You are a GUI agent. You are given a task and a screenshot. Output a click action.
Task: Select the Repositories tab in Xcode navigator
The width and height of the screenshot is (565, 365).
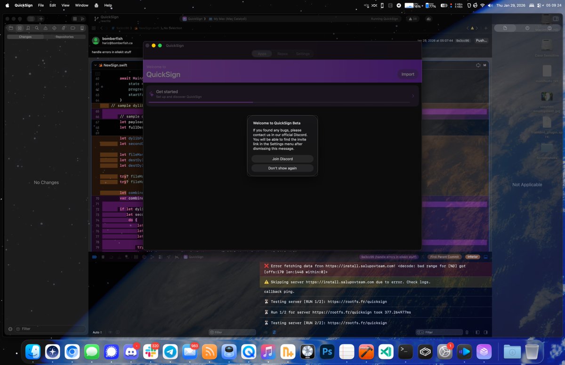[65, 36]
